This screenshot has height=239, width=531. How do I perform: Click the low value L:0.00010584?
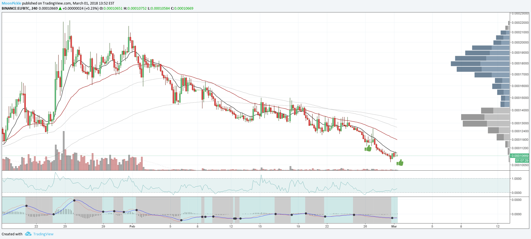click(x=159, y=8)
